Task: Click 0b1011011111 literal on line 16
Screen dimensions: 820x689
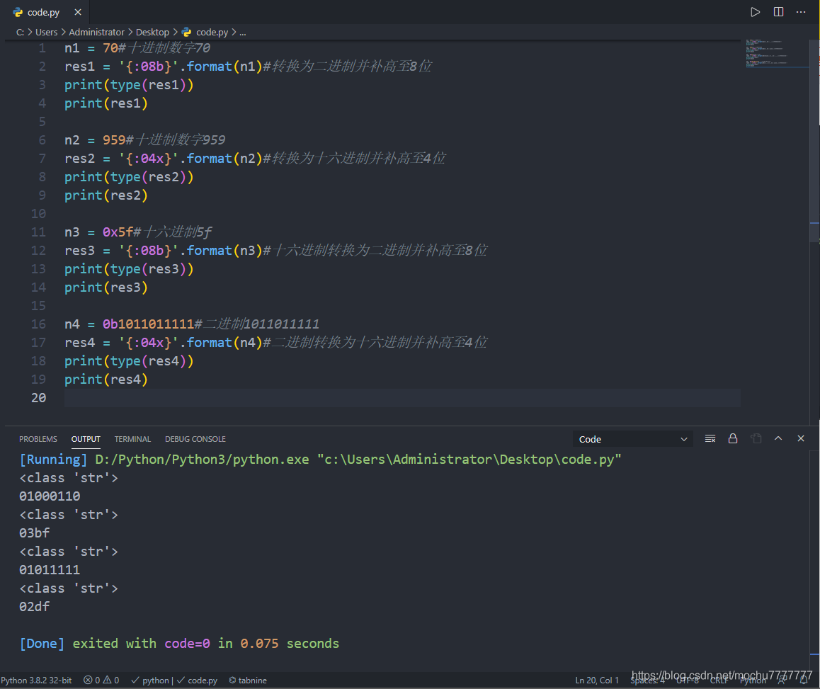Action: 149,324
